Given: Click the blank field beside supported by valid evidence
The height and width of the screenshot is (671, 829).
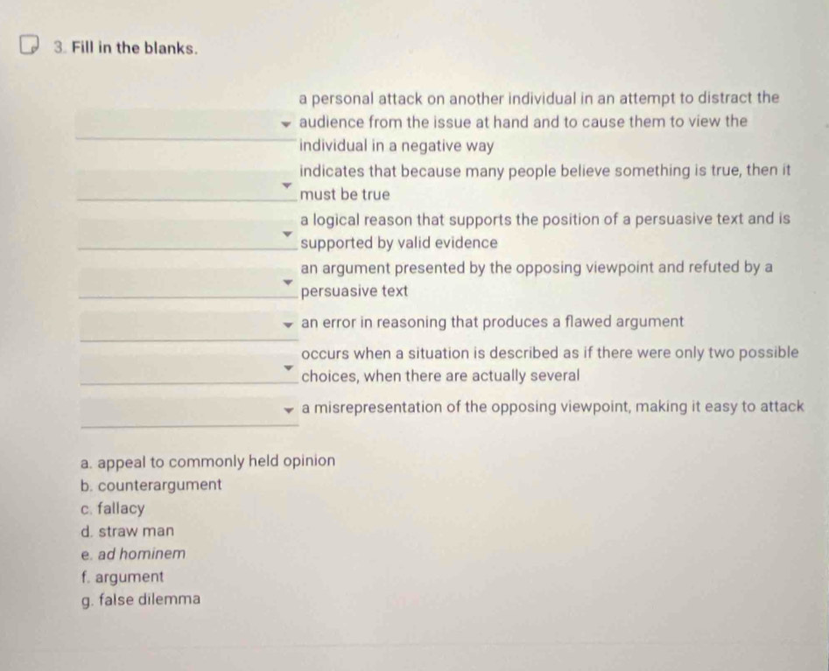Looking at the screenshot, I should 187,234.
